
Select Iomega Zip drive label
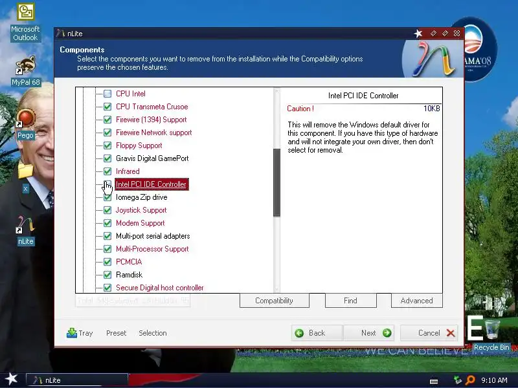pos(142,197)
